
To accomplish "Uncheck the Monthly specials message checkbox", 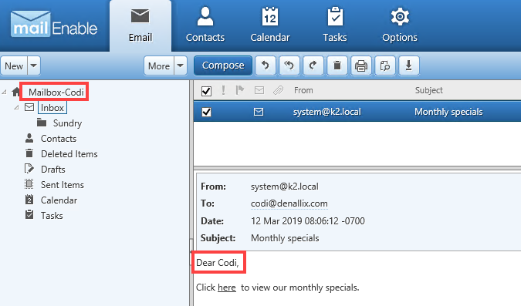I will (206, 113).
